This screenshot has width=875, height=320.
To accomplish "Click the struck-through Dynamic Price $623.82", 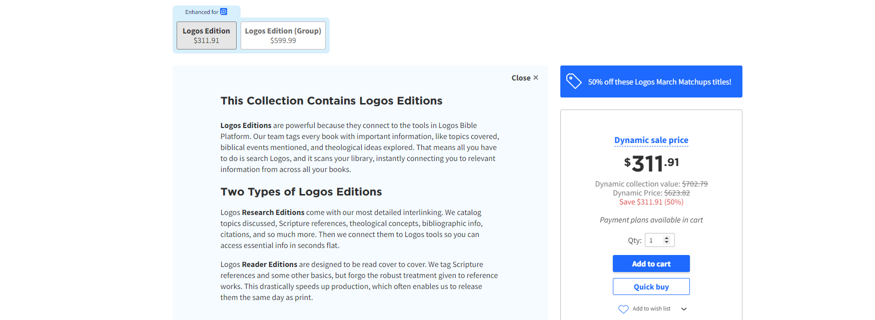I will pyautogui.click(x=677, y=193).
